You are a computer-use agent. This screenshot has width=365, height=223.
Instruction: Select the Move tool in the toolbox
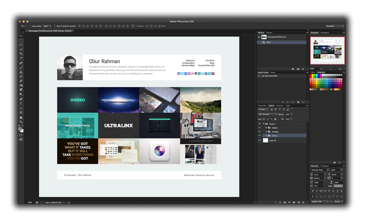click(x=21, y=36)
